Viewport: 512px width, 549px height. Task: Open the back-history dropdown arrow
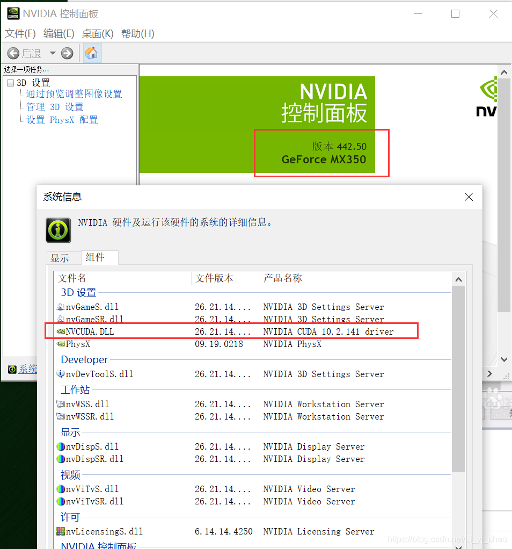point(53,53)
